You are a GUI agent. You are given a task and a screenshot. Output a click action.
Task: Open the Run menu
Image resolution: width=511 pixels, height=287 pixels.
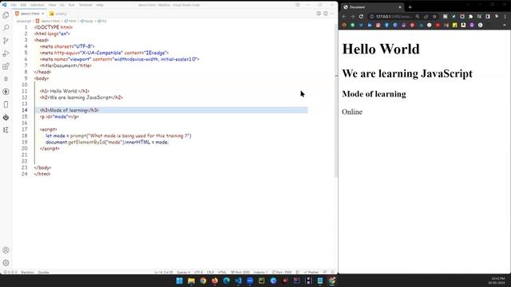[x=71, y=5]
